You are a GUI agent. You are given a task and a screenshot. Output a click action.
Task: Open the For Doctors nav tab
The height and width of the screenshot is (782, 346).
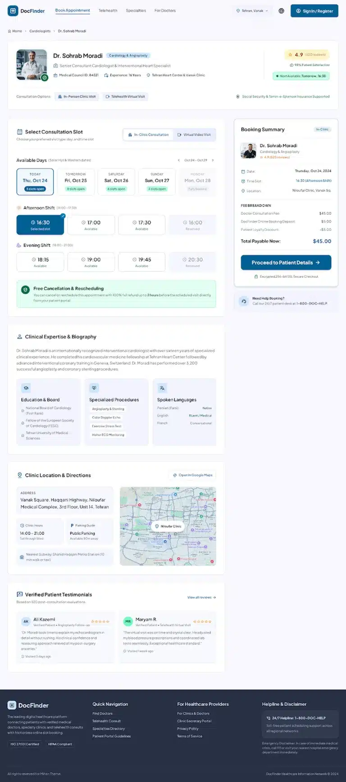pos(165,10)
